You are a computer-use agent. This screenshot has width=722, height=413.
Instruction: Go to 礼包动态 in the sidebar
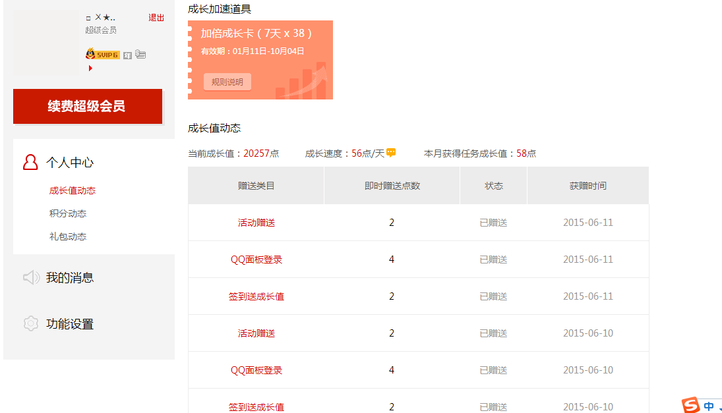(68, 236)
